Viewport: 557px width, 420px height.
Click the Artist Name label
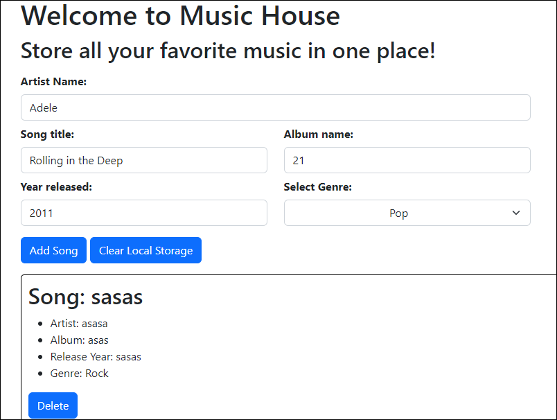53,82
